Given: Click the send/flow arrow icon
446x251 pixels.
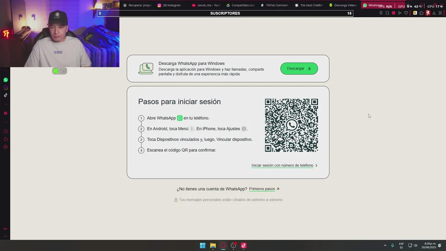Looking at the screenshot, I should [x=400, y=13].
